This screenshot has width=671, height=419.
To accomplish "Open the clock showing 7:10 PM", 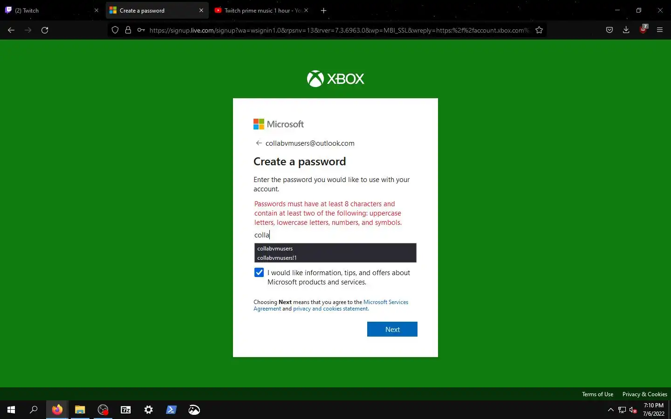I will (654, 410).
